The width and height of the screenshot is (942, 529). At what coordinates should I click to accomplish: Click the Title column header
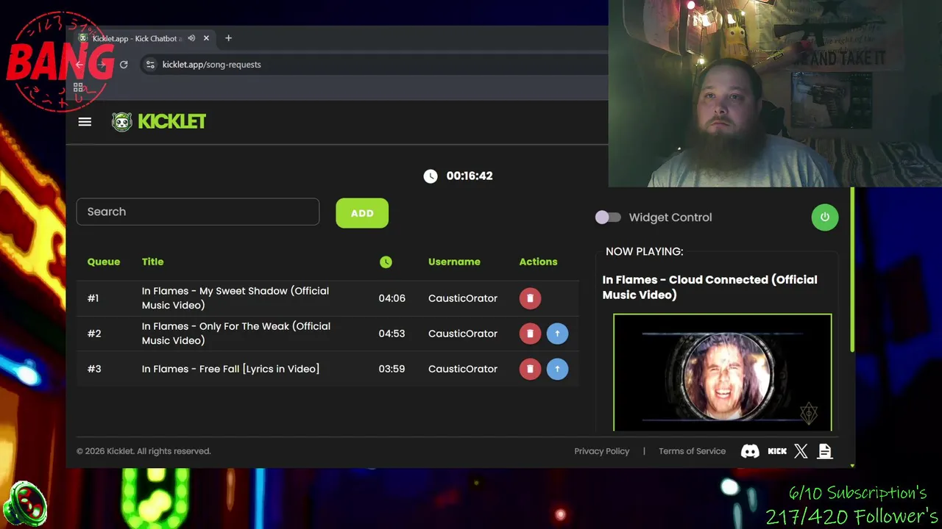152,262
